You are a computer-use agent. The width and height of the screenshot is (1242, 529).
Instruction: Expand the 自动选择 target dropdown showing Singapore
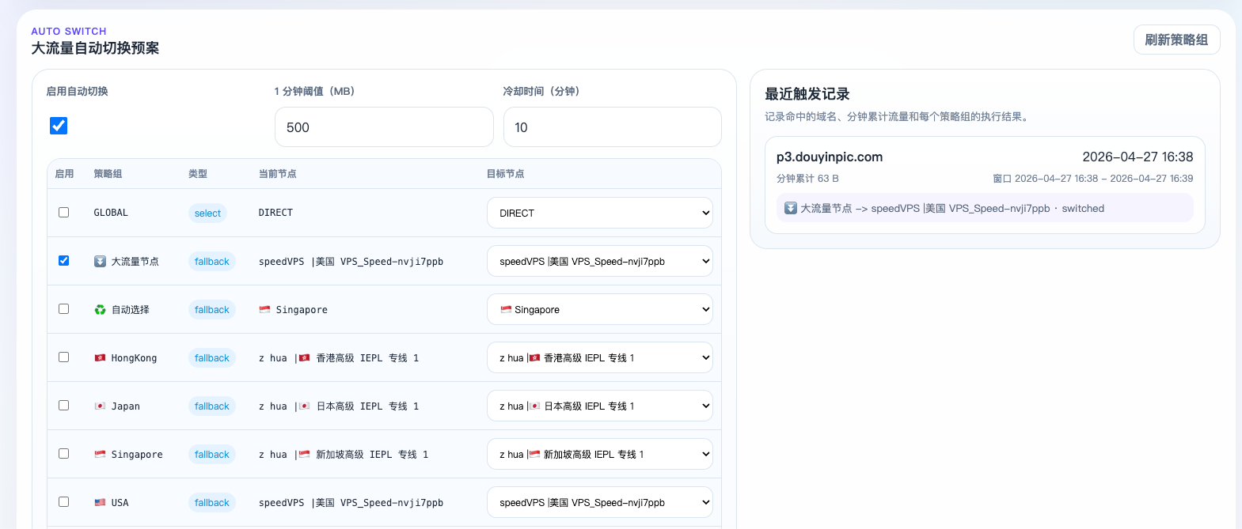(599, 309)
